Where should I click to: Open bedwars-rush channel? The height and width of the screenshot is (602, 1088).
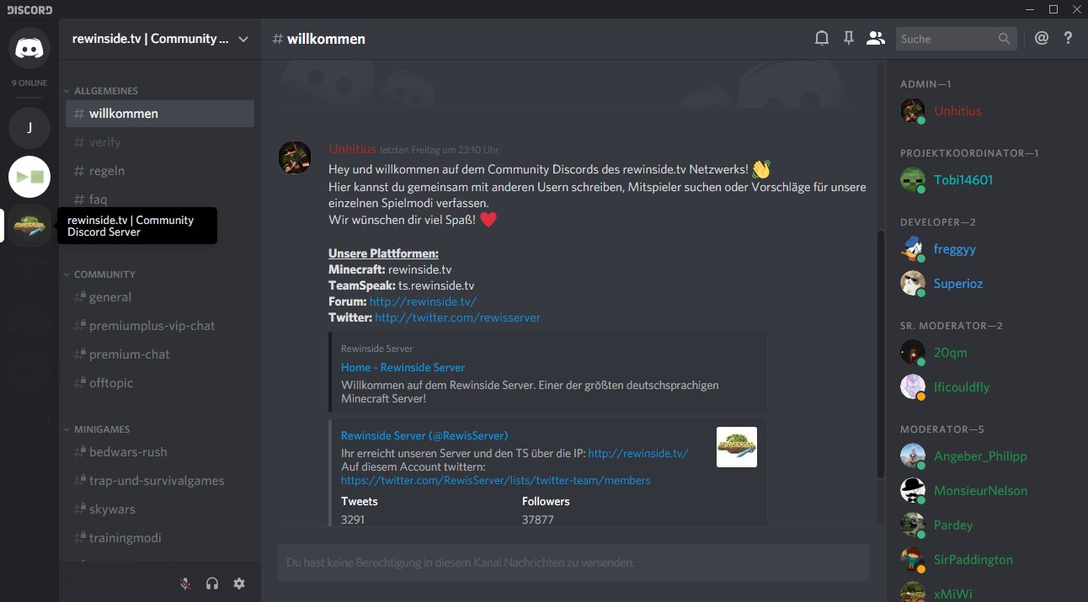(160, 452)
